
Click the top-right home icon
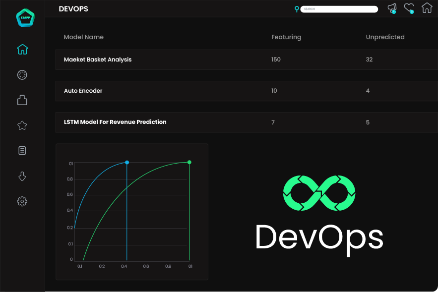tap(427, 8)
